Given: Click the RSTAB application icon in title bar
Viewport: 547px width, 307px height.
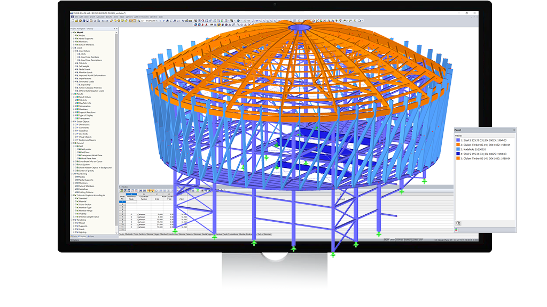Looking at the screenshot, I should (71, 13).
